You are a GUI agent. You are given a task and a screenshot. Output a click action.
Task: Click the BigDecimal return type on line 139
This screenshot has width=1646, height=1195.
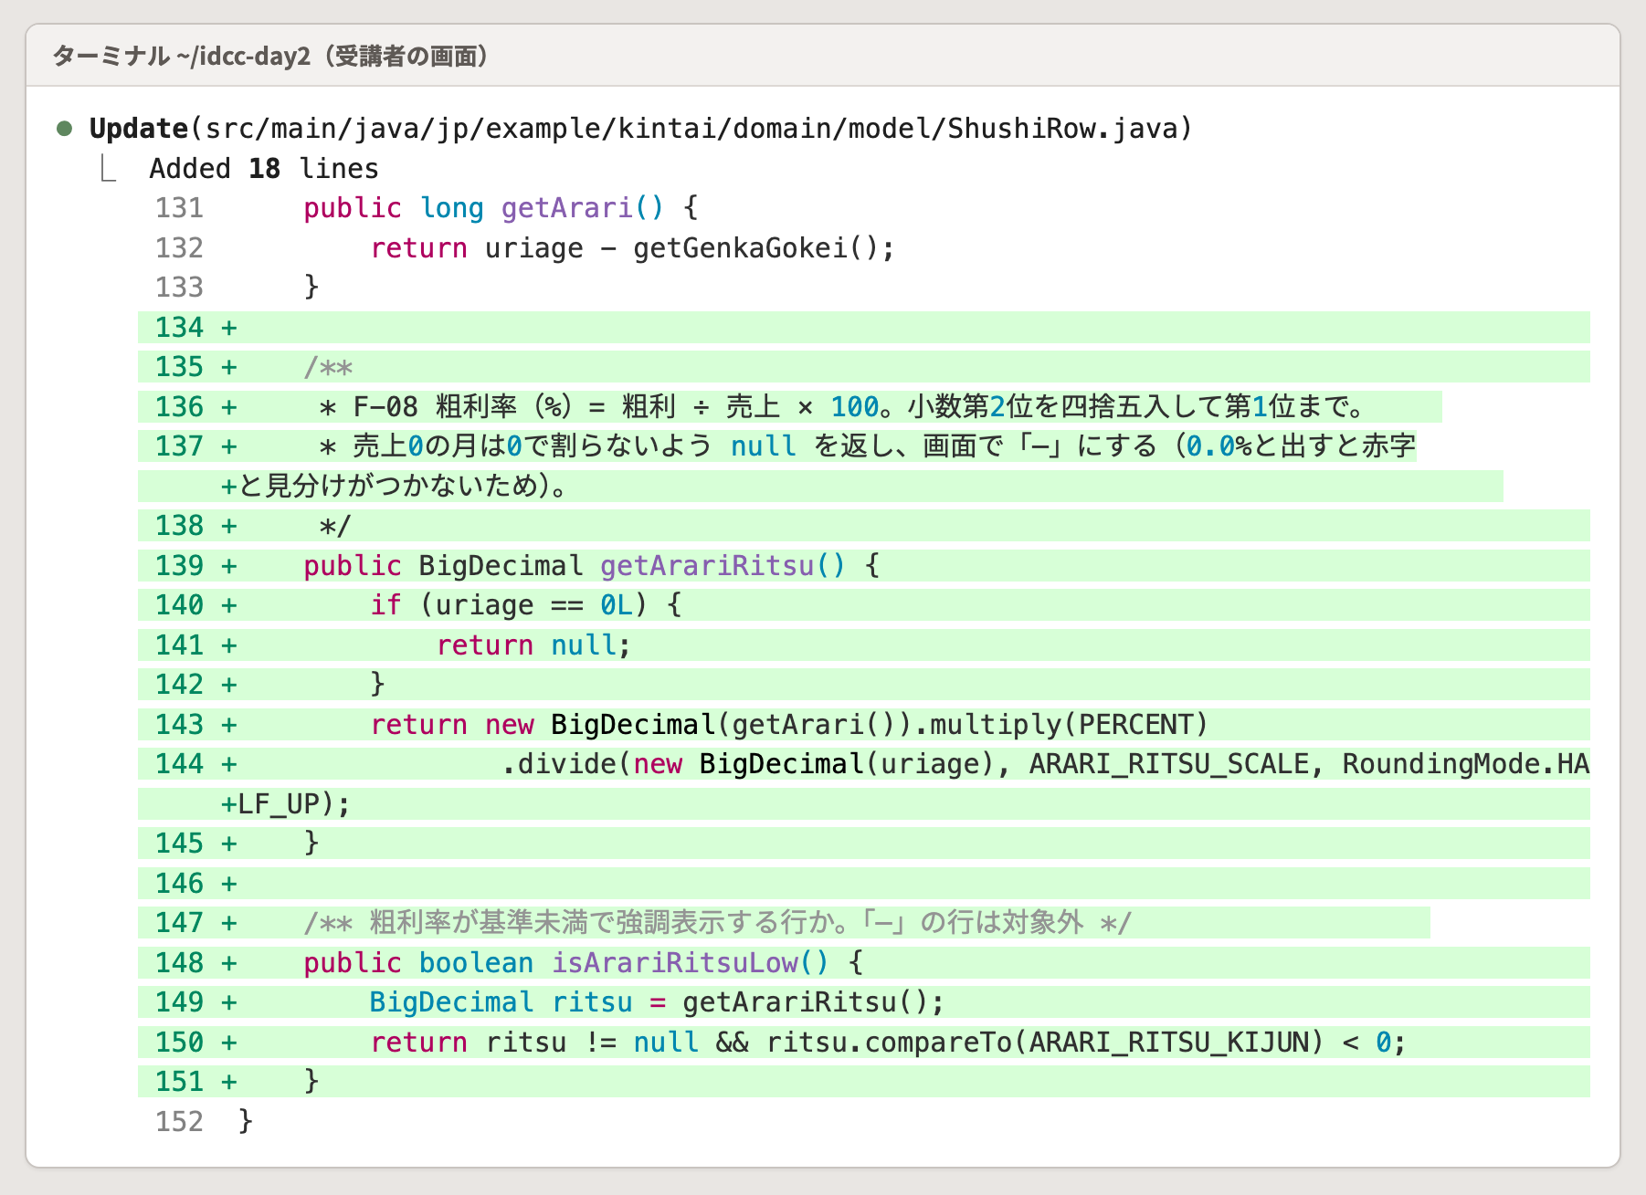501,566
